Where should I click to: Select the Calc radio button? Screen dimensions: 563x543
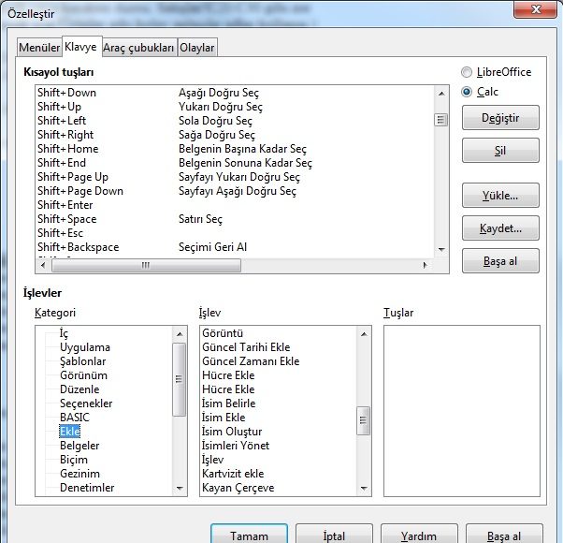[x=467, y=92]
